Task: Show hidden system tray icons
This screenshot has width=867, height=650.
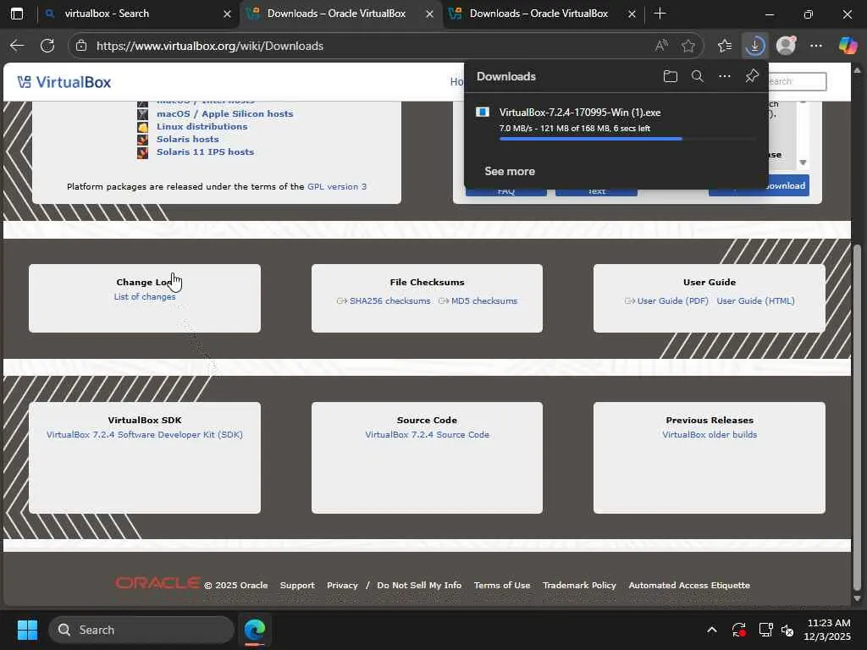Action: click(x=711, y=630)
